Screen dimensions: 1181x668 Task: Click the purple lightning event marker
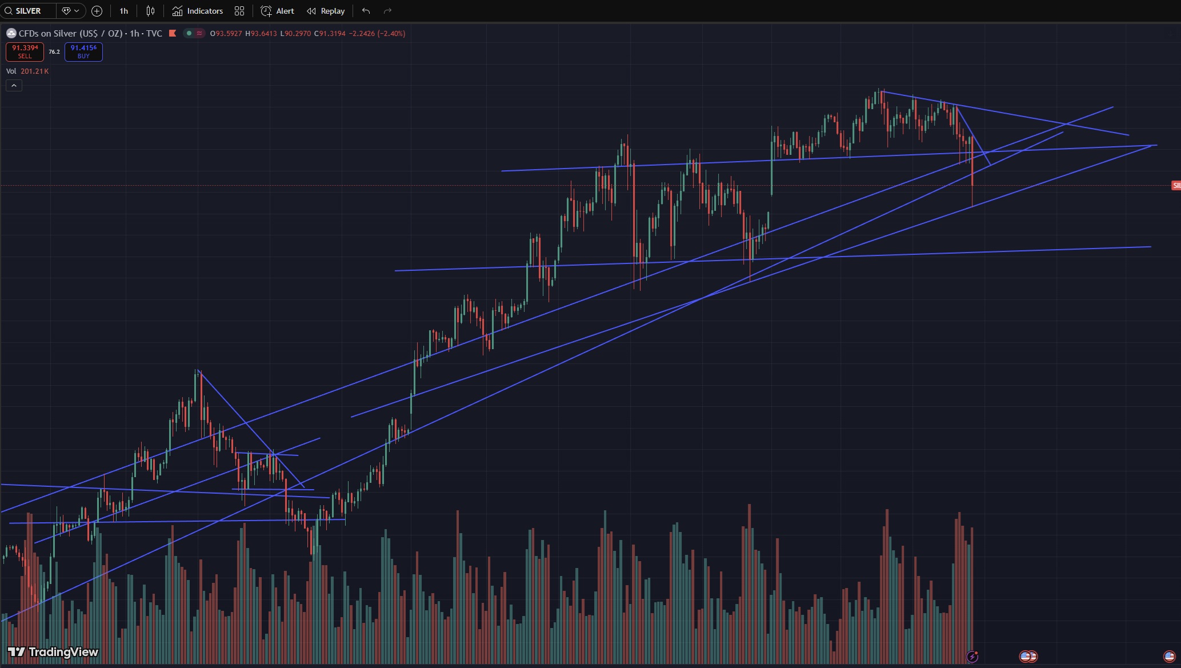(972, 656)
